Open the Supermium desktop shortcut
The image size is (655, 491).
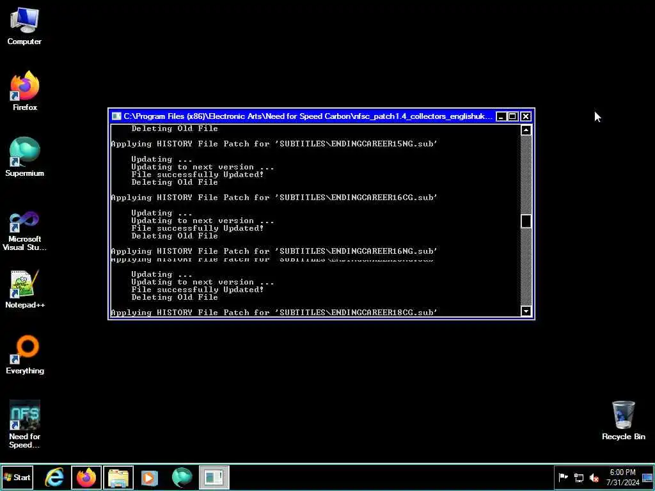click(25, 157)
